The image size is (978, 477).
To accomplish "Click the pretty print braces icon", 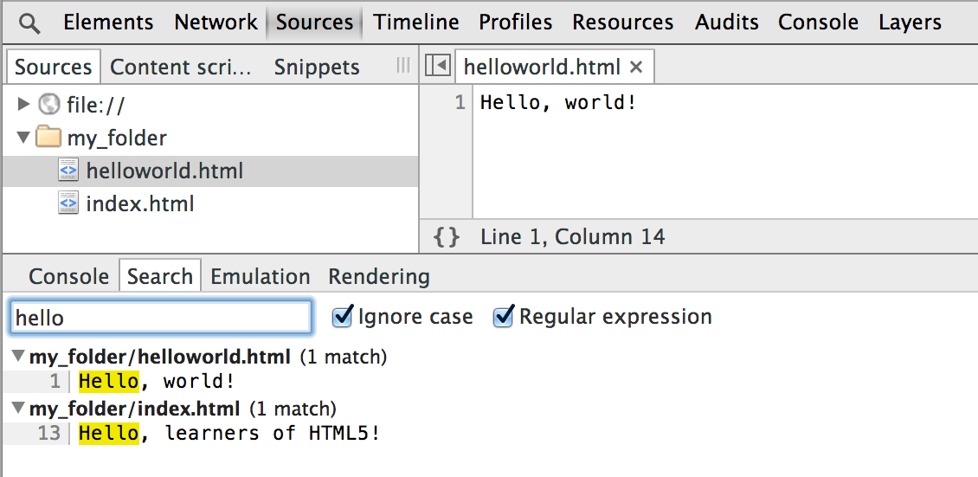I will coord(446,237).
